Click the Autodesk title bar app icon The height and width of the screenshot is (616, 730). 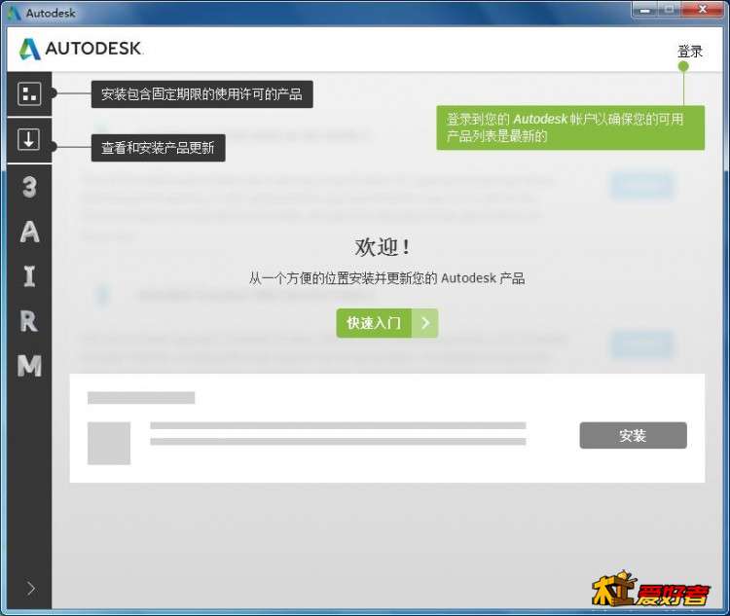[x=14, y=13]
